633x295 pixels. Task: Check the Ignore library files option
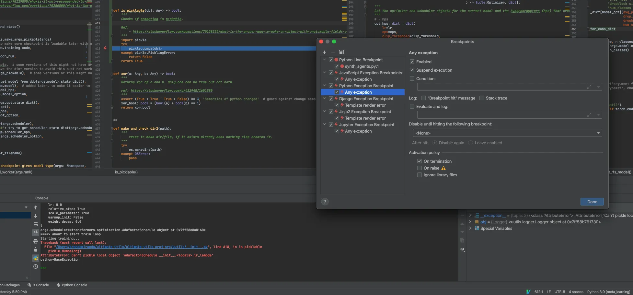click(420, 175)
